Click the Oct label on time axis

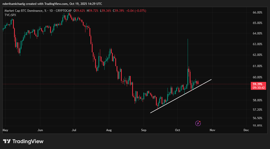[178, 130]
